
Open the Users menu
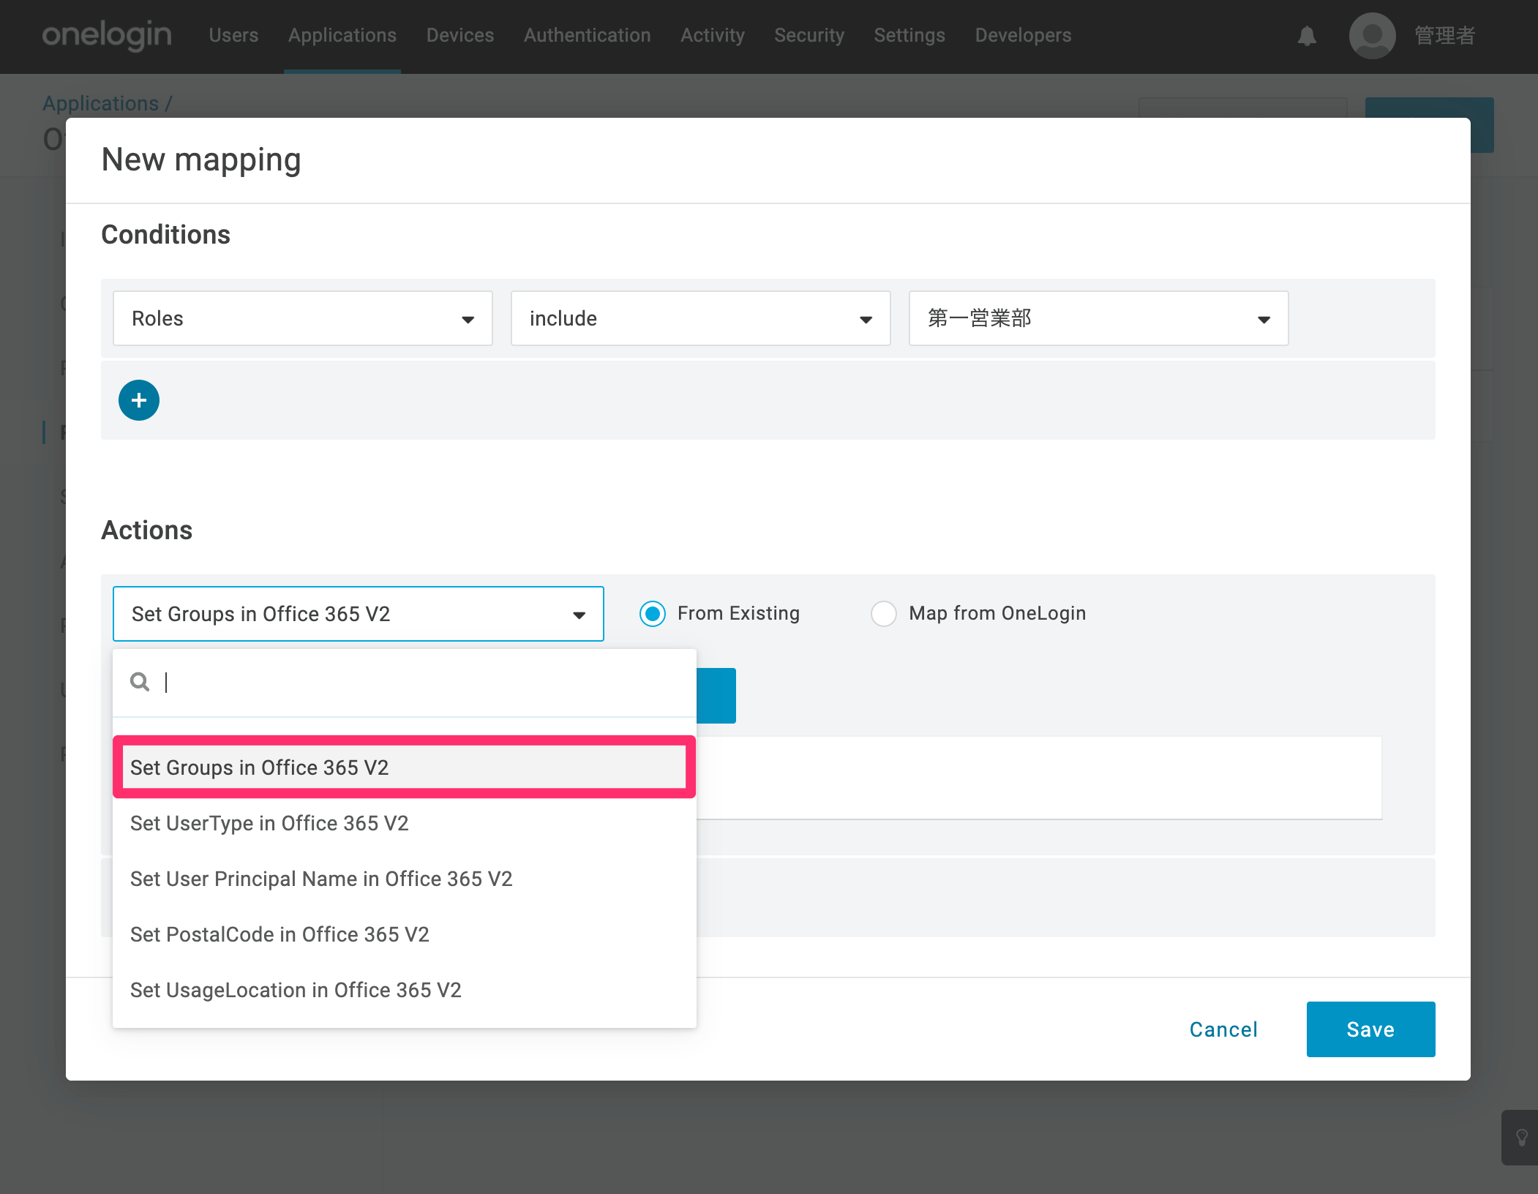click(233, 35)
